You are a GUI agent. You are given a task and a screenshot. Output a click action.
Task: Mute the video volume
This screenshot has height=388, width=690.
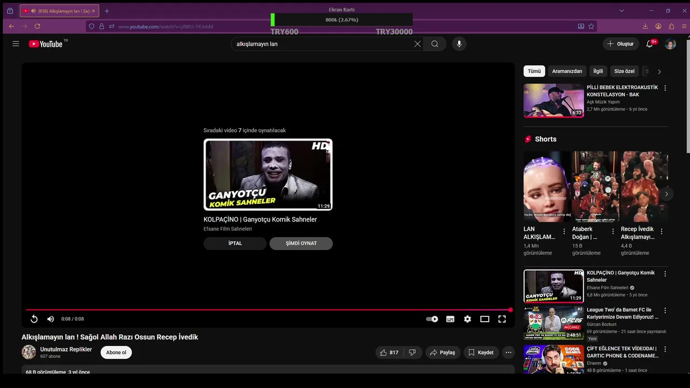51,319
